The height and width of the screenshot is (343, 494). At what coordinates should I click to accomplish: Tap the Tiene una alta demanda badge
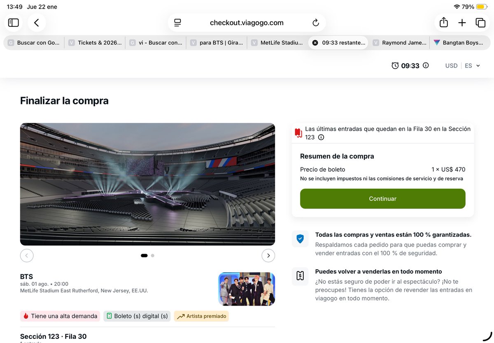(60, 316)
